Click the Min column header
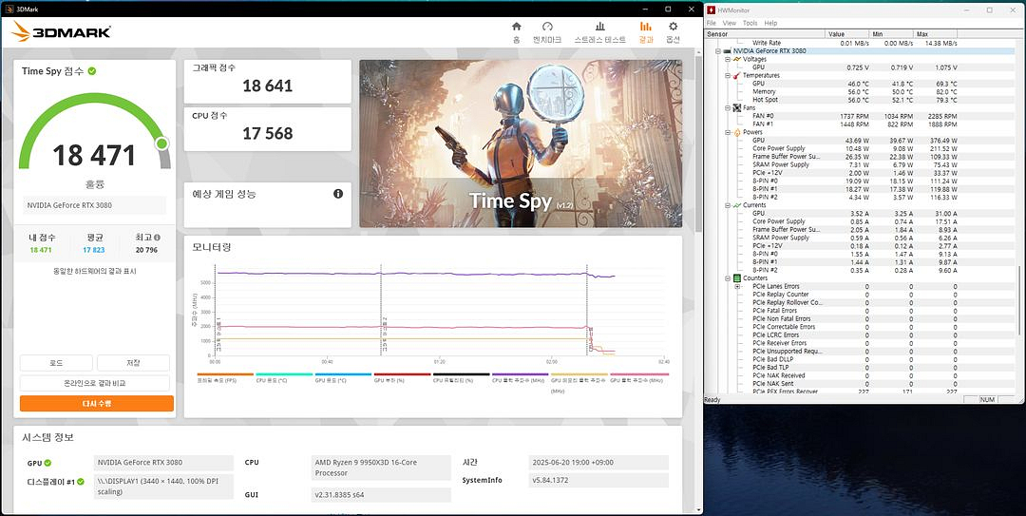The image size is (1026, 516). coord(891,34)
